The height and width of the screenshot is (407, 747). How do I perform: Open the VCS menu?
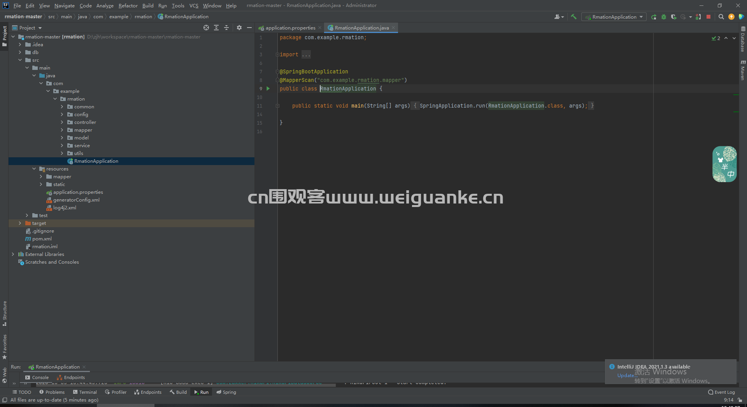click(x=194, y=5)
